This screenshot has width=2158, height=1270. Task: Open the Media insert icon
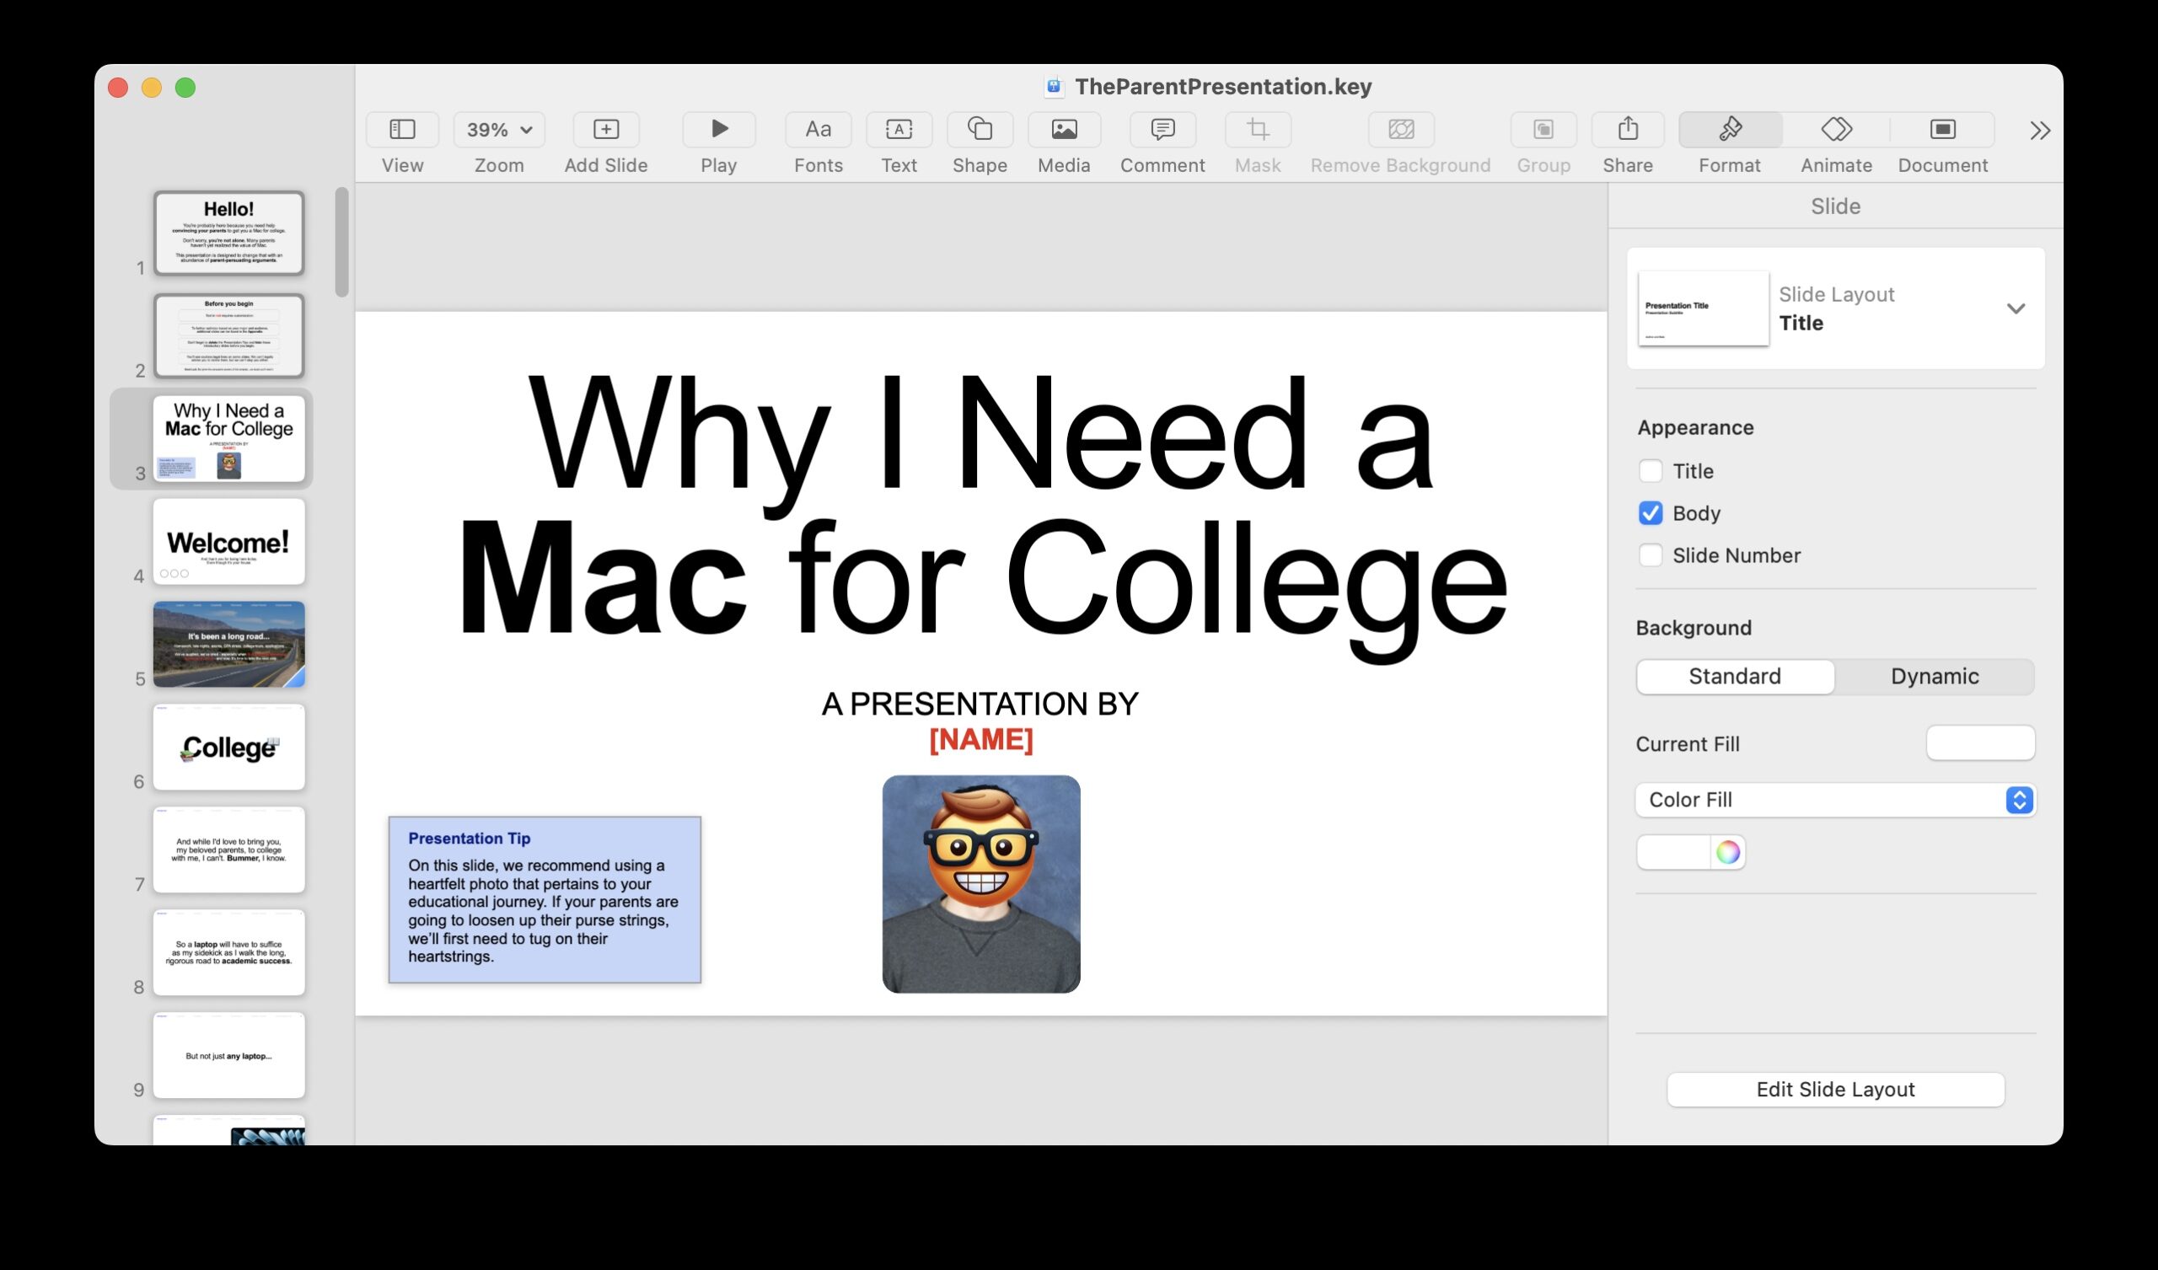1064,129
